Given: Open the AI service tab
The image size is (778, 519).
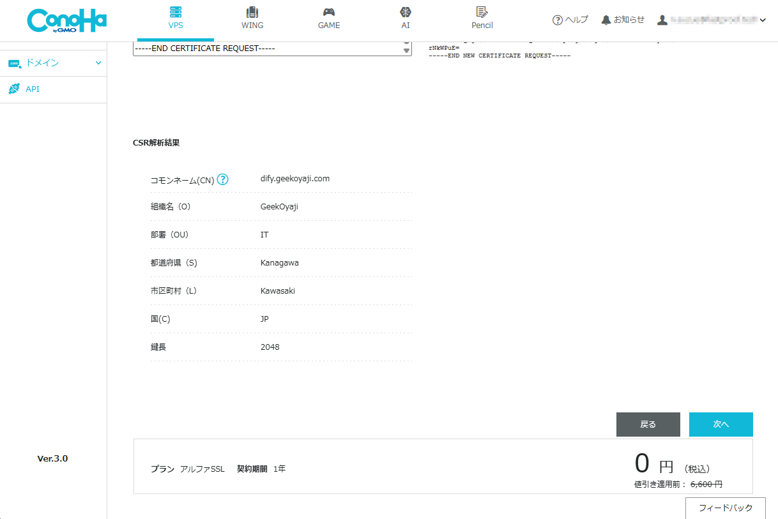Looking at the screenshot, I should tap(406, 19).
